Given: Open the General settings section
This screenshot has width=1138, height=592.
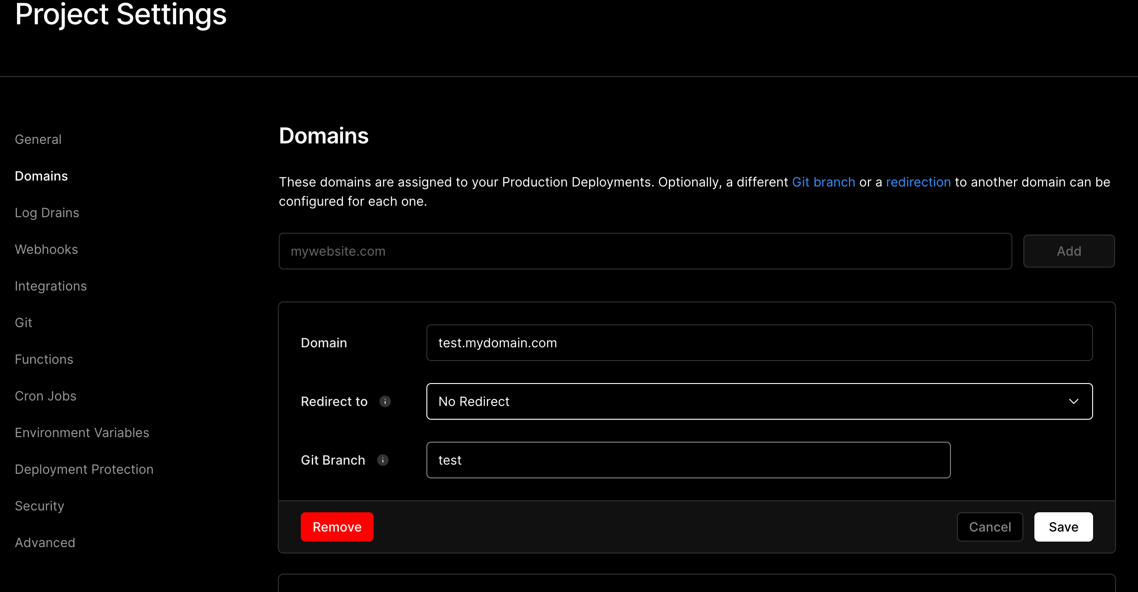Looking at the screenshot, I should (x=38, y=139).
